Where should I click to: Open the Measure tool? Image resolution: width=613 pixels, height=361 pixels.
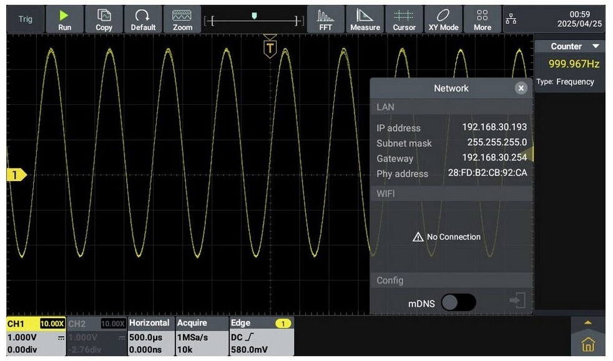pos(365,19)
